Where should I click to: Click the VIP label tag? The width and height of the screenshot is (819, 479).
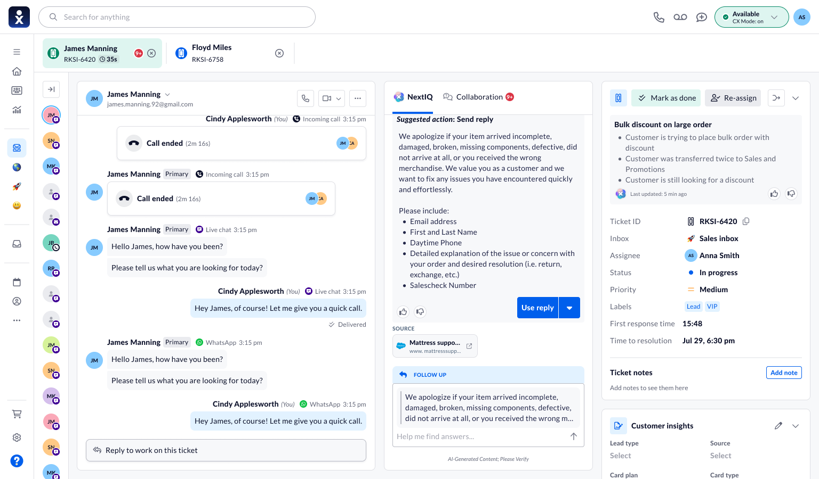(x=712, y=307)
